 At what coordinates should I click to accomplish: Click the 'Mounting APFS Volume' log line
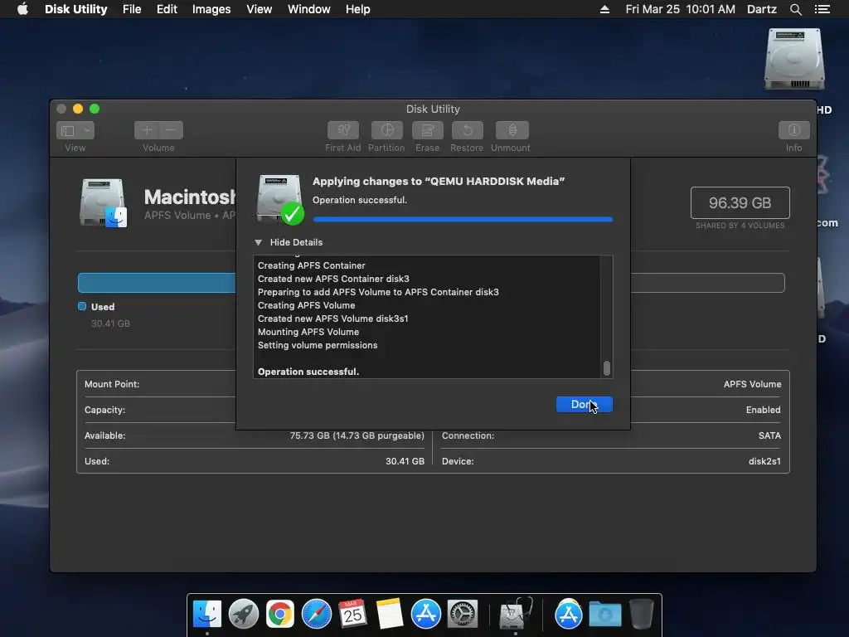tap(308, 332)
